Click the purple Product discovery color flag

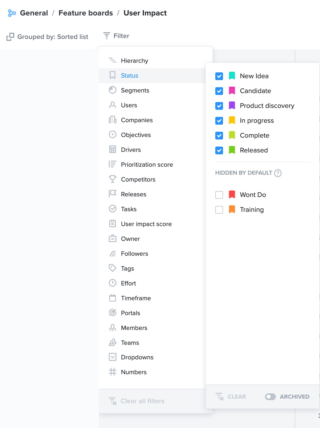(x=232, y=105)
